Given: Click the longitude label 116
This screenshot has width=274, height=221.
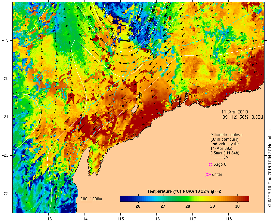Looking at the screenshot, I should (x=156, y=219).
